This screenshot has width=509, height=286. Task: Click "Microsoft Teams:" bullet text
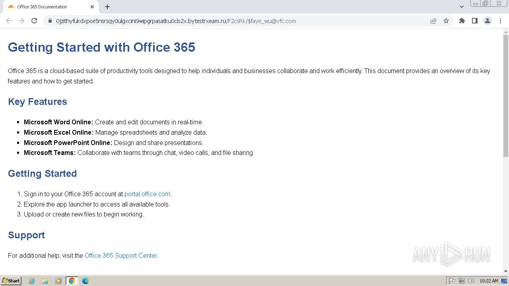click(50, 153)
